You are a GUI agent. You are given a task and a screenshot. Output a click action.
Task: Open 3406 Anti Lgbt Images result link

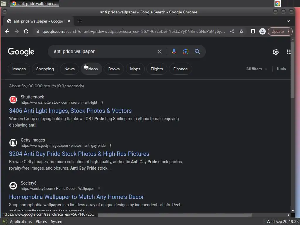[70, 111]
